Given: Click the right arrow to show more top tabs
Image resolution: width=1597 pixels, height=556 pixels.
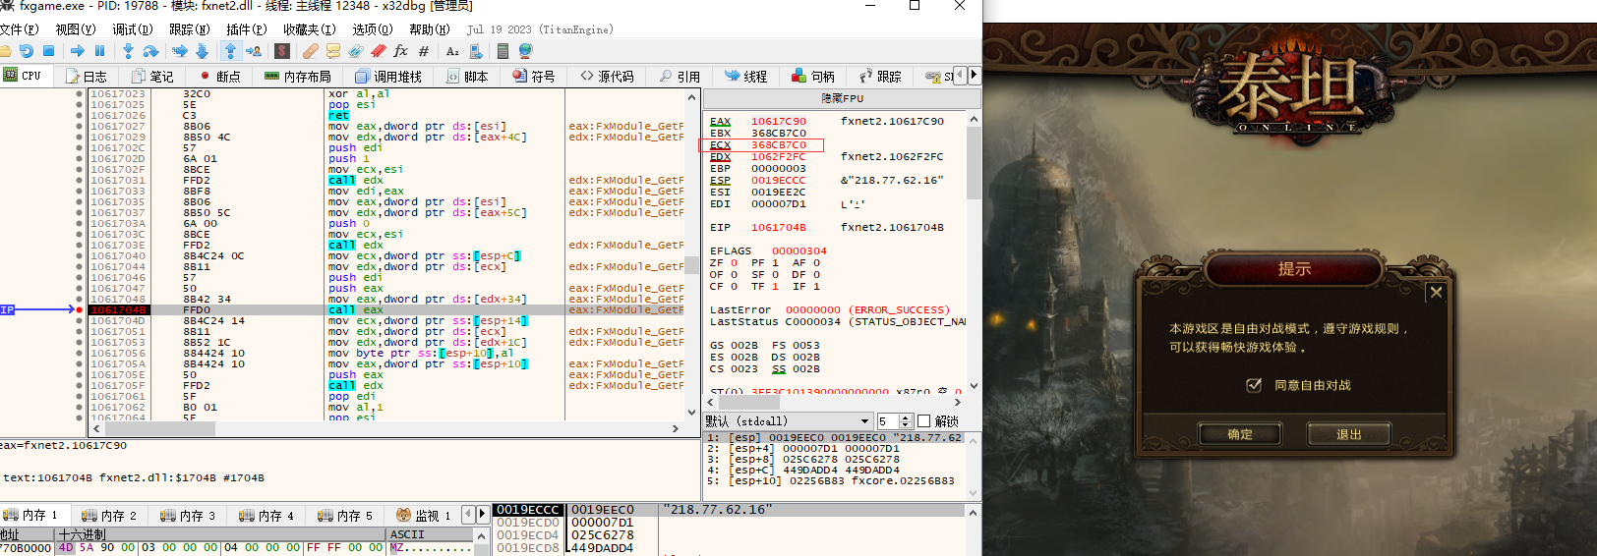Looking at the screenshot, I should [x=974, y=75].
